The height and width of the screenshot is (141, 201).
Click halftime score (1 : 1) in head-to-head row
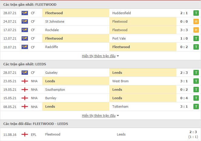point(193,137)
